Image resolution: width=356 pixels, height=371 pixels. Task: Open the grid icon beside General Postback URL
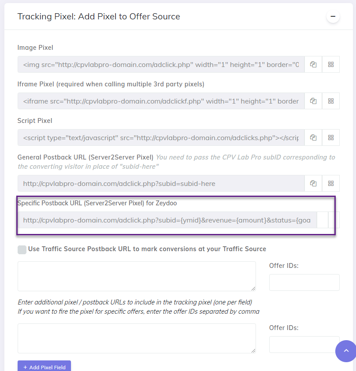coord(331,183)
